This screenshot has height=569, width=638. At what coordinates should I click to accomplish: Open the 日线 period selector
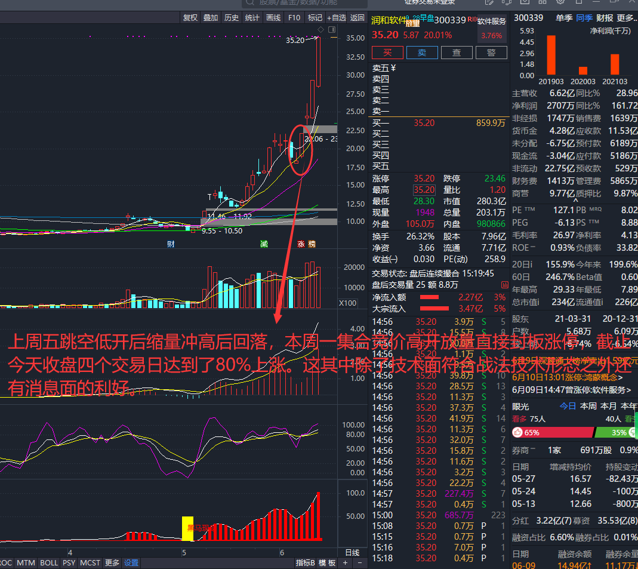coord(352,552)
